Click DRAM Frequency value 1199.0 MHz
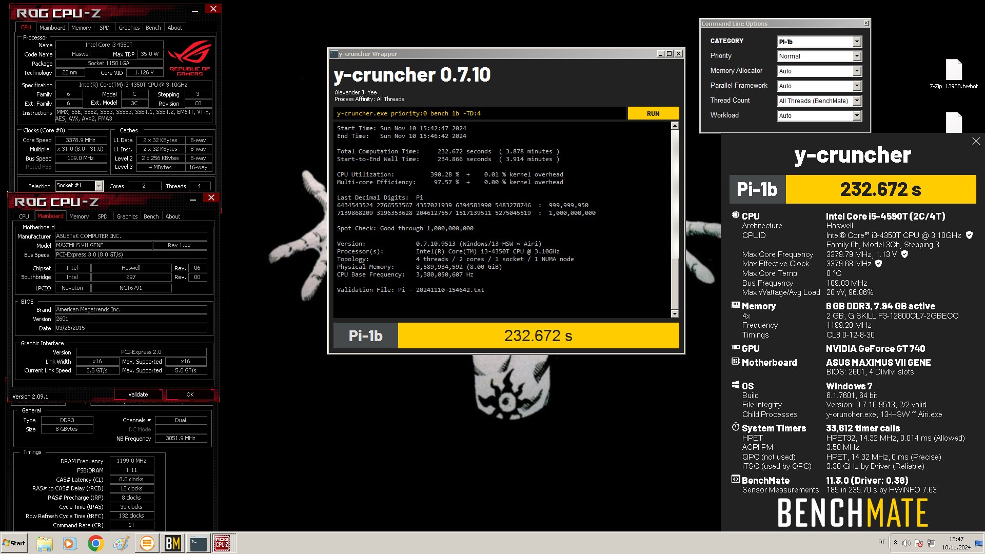This screenshot has height=554, width=985. pos(131,461)
